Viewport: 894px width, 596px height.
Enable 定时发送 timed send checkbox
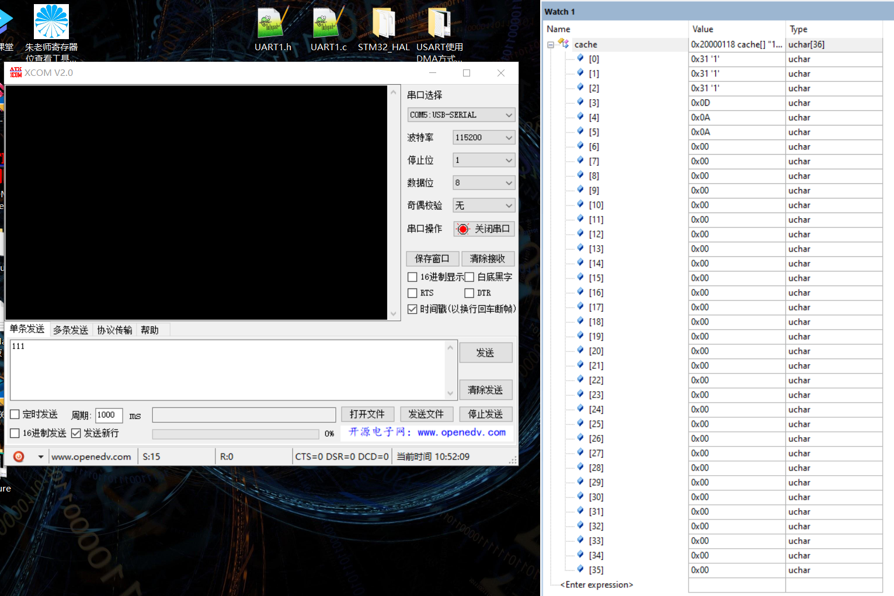click(x=15, y=414)
